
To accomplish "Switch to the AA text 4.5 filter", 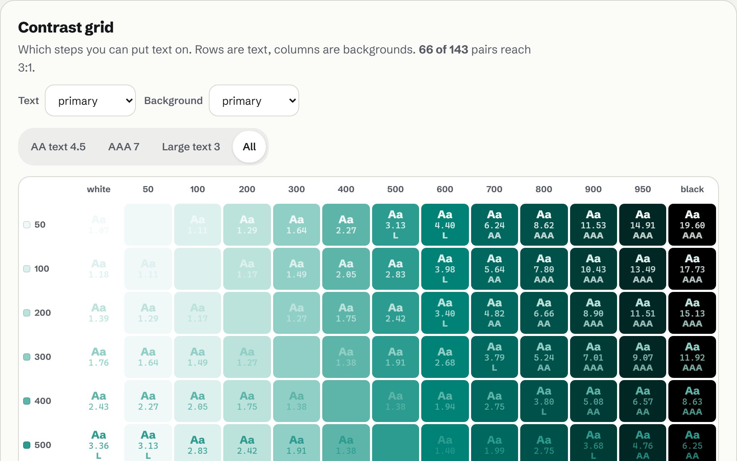I will click(58, 147).
